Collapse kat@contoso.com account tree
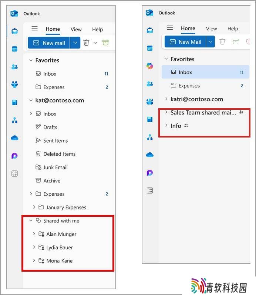The height and width of the screenshot is (295, 256). (x=31, y=100)
